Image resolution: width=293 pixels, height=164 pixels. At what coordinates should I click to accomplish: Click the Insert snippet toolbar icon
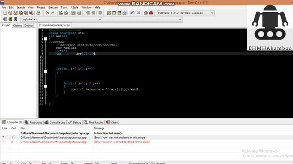coord(5,19)
